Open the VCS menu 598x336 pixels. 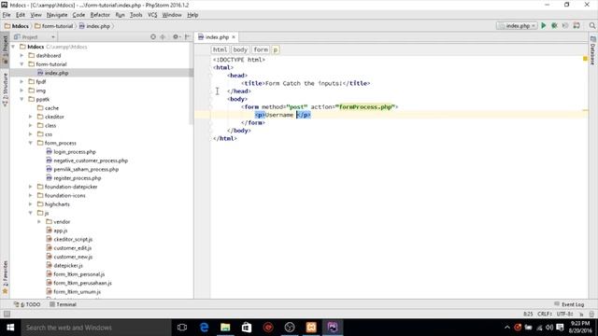[152, 15]
